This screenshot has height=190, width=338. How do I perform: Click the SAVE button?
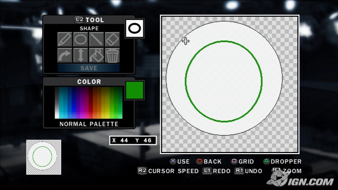pyautogui.click(x=89, y=68)
